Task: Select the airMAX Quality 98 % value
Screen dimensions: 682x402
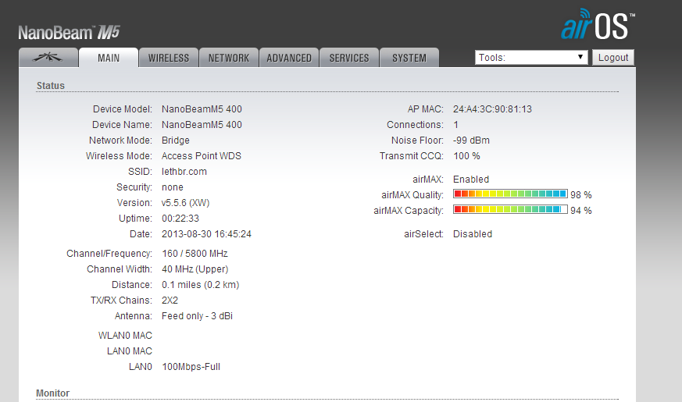Action: pyautogui.click(x=581, y=195)
